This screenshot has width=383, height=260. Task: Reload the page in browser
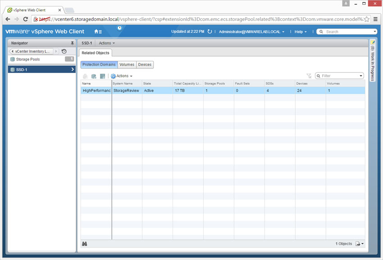coord(25,19)
